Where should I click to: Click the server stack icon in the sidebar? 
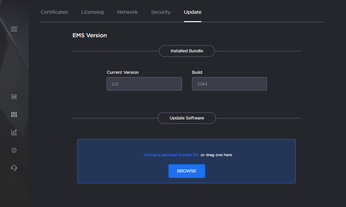[14, 97]
